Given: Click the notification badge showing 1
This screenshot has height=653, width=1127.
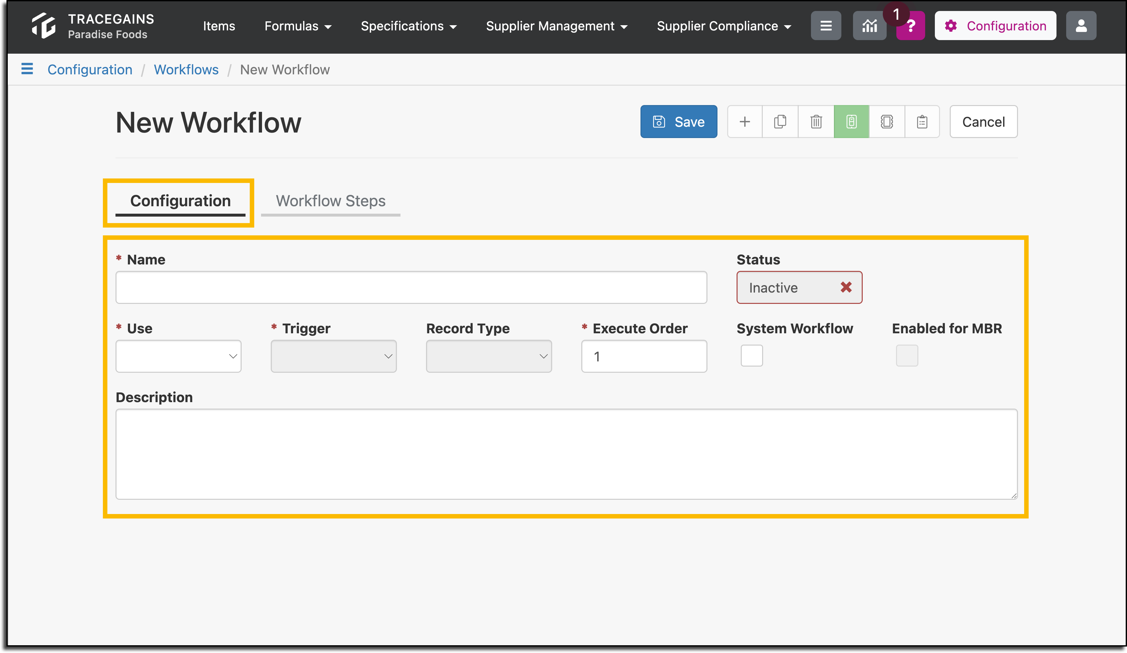Looking at the screenshot, I should pos(896,14).
